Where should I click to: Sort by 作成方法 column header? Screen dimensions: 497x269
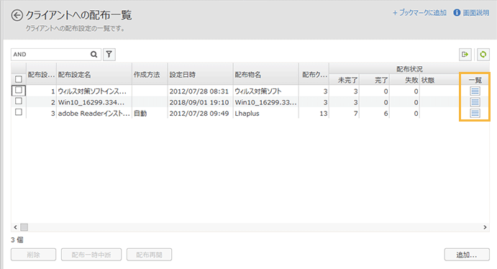coord(150,75)
